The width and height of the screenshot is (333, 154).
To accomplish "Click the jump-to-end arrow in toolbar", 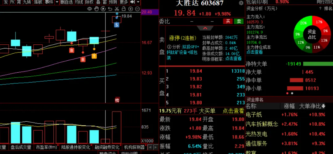I will pyautogui.click(x=133, y=2).
